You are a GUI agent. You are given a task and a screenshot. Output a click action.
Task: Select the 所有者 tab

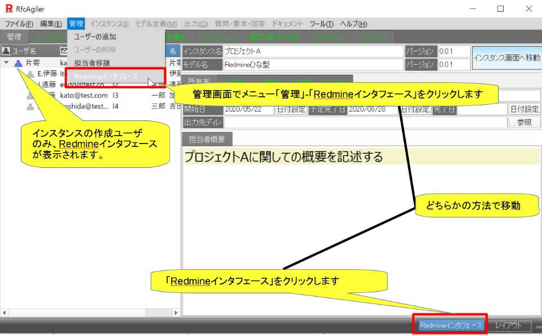click(199, 81)
